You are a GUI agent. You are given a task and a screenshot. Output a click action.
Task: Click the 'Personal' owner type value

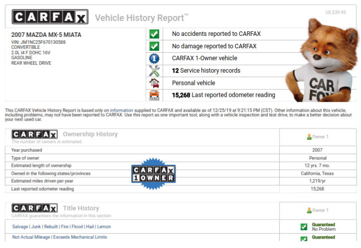318,158
